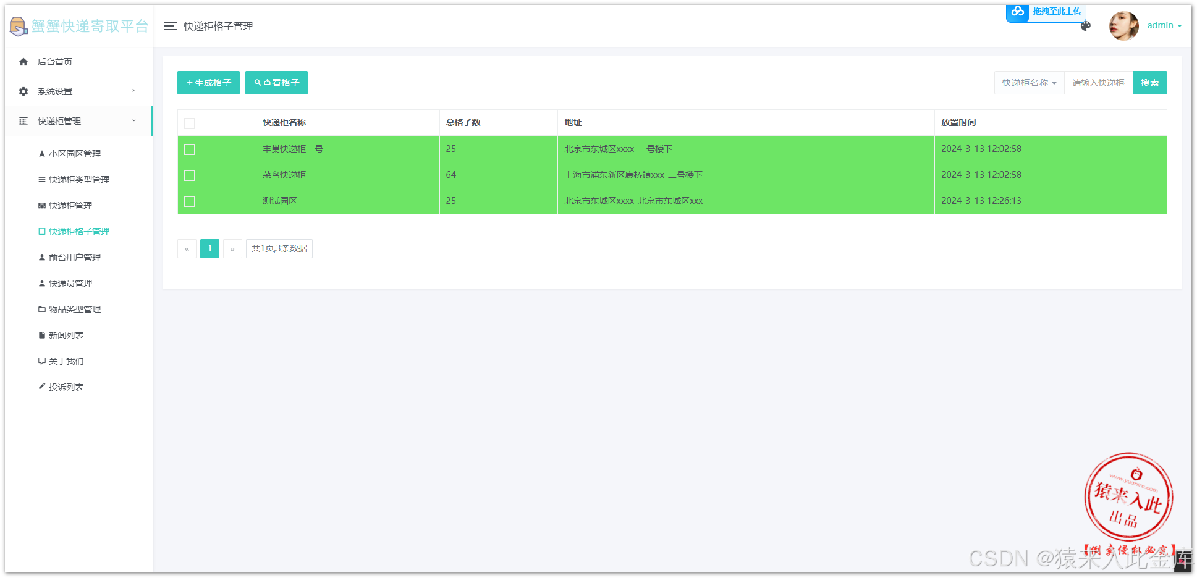Viewport: 1197px width, 578px height.
Task: Open 小区园区管理 menu item
Action: click(x=75, y=154)
